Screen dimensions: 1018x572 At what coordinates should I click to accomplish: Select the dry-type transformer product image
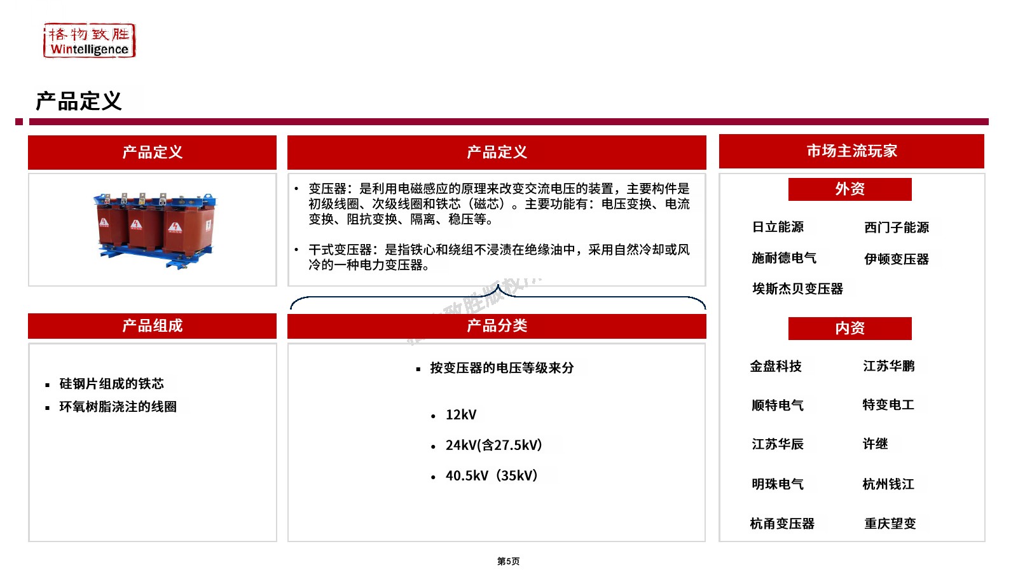click(155, 231)
